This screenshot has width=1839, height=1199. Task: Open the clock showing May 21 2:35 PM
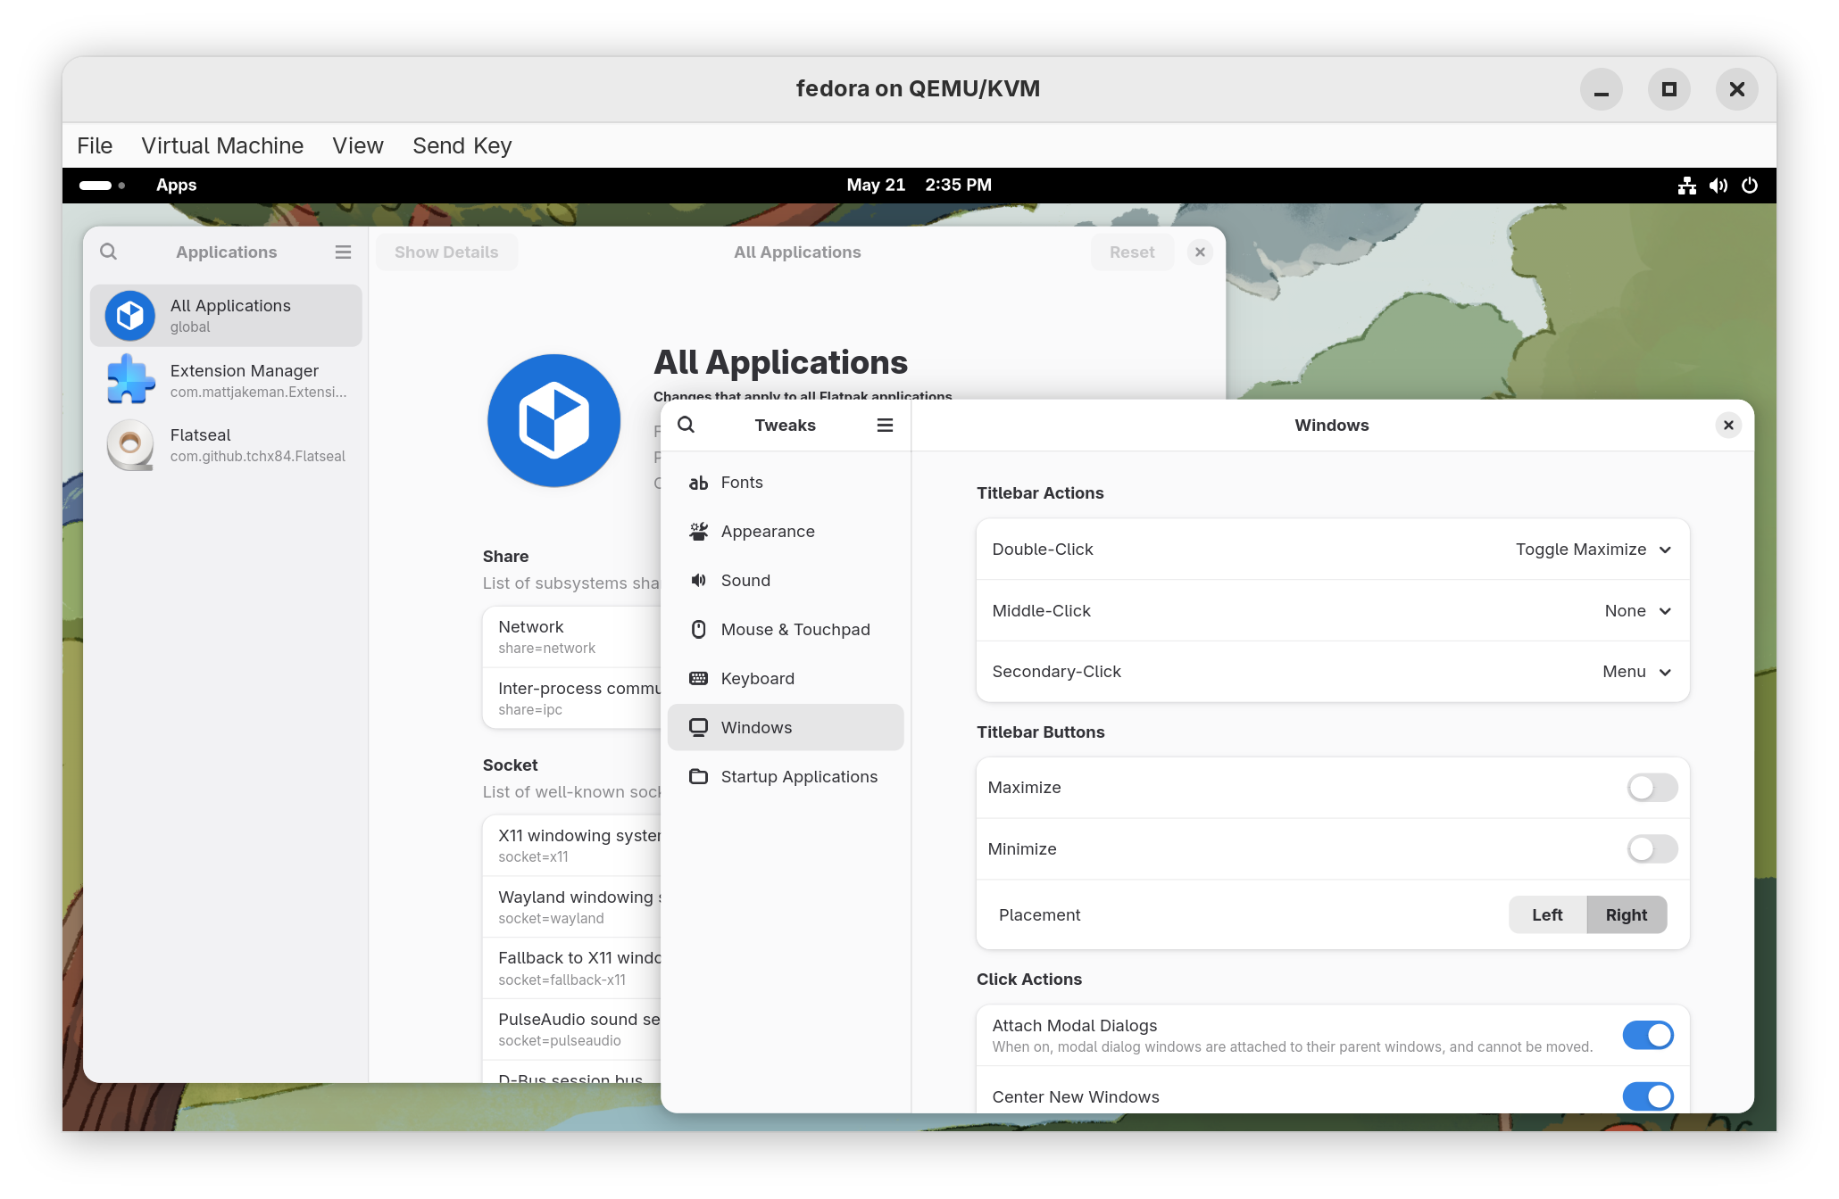tap(919, 186)
